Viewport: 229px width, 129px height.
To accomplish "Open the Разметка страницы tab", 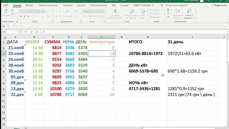I will (x=48, y=5).
